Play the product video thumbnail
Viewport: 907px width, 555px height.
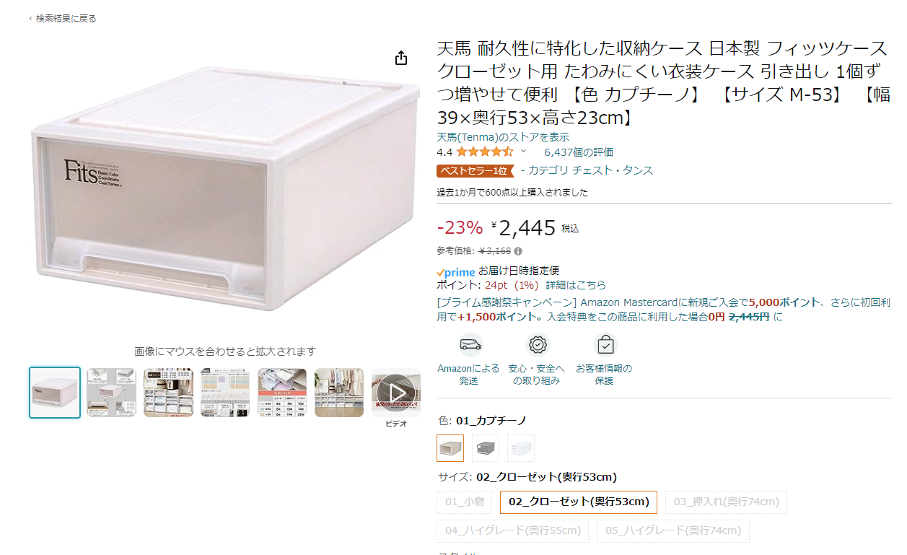[396, 393]
